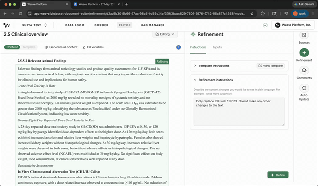Open the Sources panel icon
Screen dimensions: 318x186
coord(304,35)
